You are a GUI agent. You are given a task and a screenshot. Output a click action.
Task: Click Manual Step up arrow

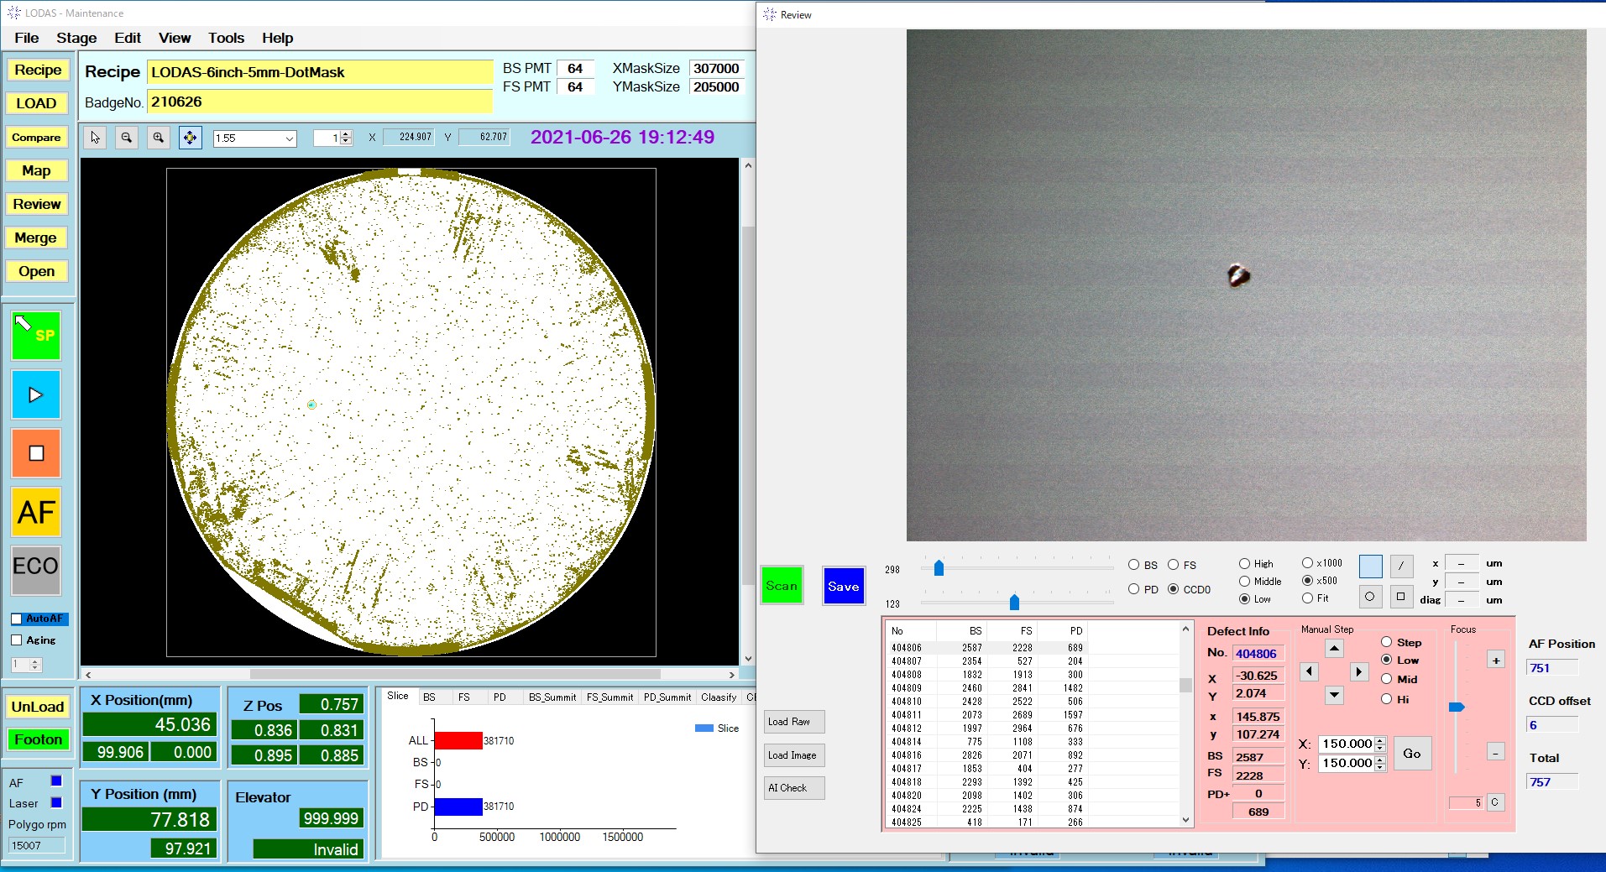point(1333,648)
